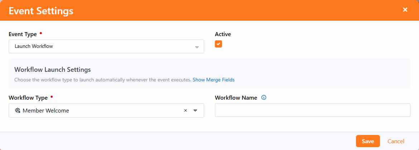The width and height of the screenshot is (419, 150).
Task: Click the Active label text
Action: click(223, 34)
